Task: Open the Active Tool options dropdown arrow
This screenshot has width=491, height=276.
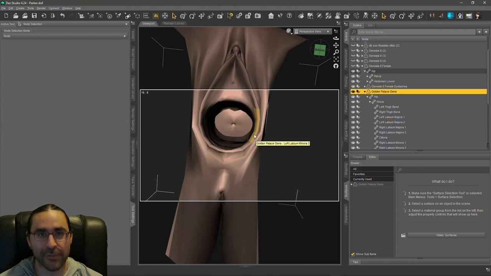Action: pos(126,24)
